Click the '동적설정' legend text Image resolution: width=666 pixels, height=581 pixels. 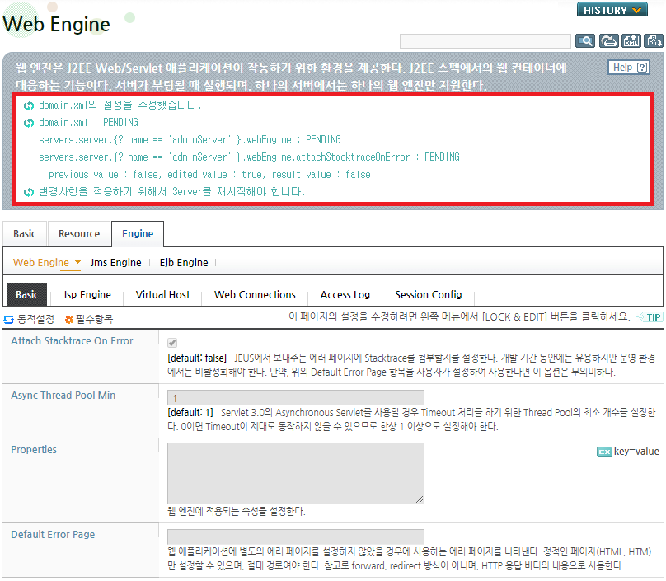(35, 320)
